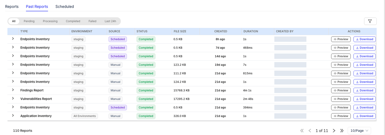Preview the 111.2 KB report

pos(341,73)
